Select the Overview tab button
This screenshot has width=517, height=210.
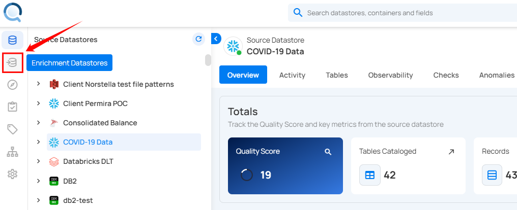(x=243, y=75)
